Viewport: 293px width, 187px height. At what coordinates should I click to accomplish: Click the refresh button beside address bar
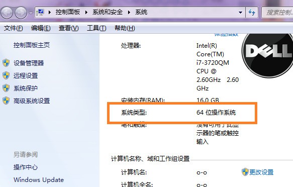click(x=252, y=13)
